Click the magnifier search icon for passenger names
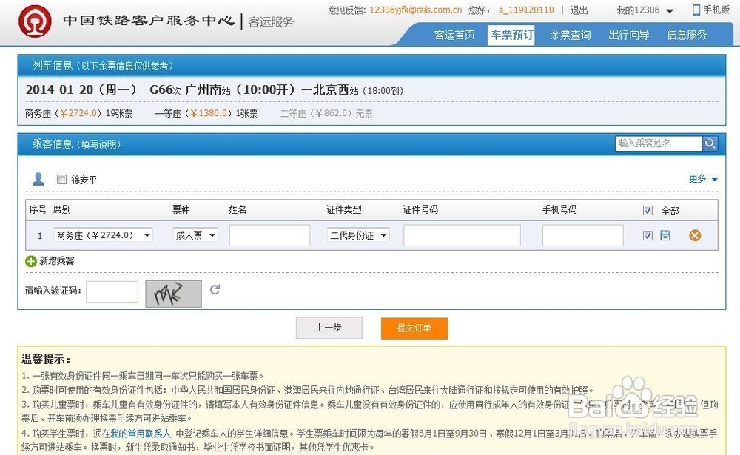This screenshot has width=740, height=455. point(710,144)
